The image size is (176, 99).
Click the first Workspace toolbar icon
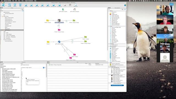[3, 5]
